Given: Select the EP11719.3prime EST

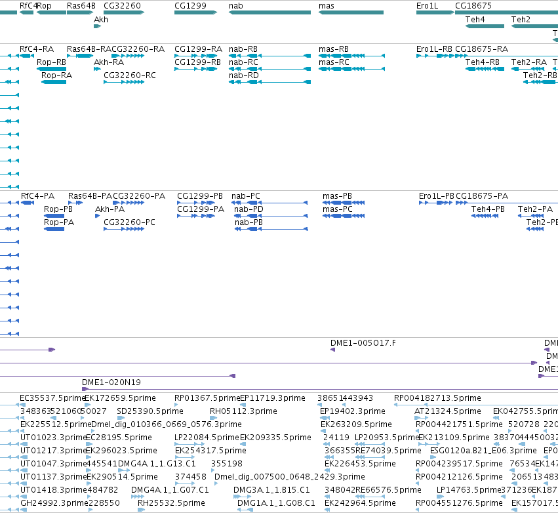Looking at the screenshot, I should (x=243, y=404).
